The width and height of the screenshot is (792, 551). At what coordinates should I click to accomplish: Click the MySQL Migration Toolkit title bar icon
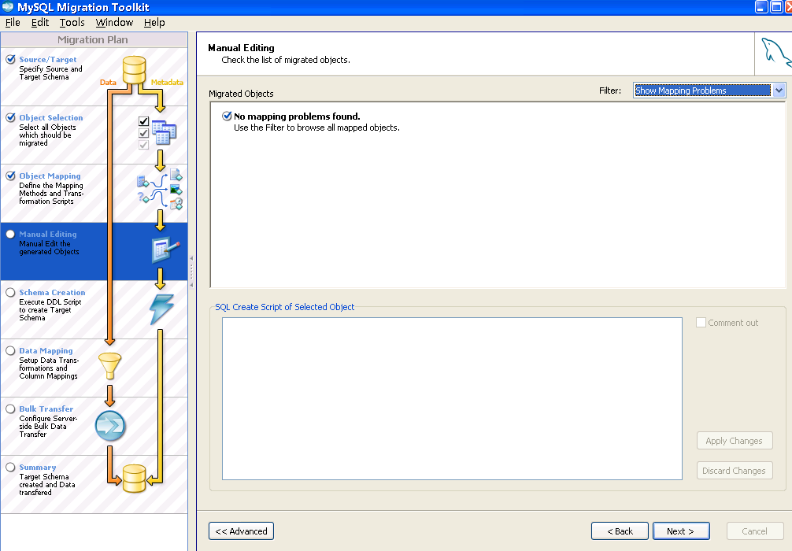click(8, 7)
